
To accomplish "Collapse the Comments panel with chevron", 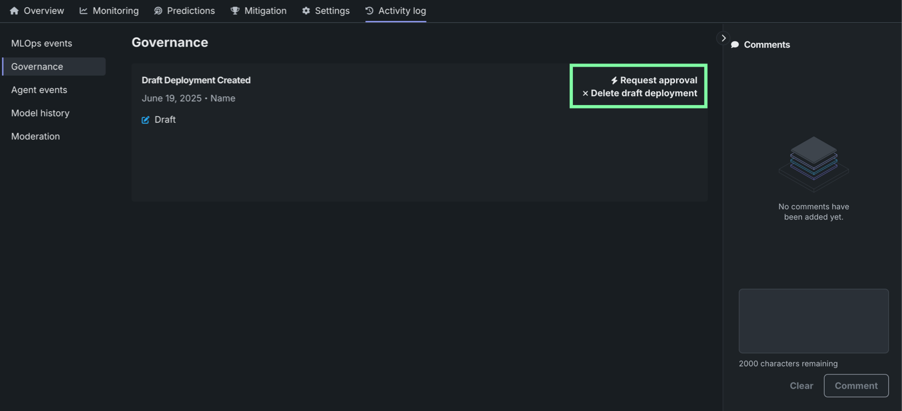I will point(723,38).
